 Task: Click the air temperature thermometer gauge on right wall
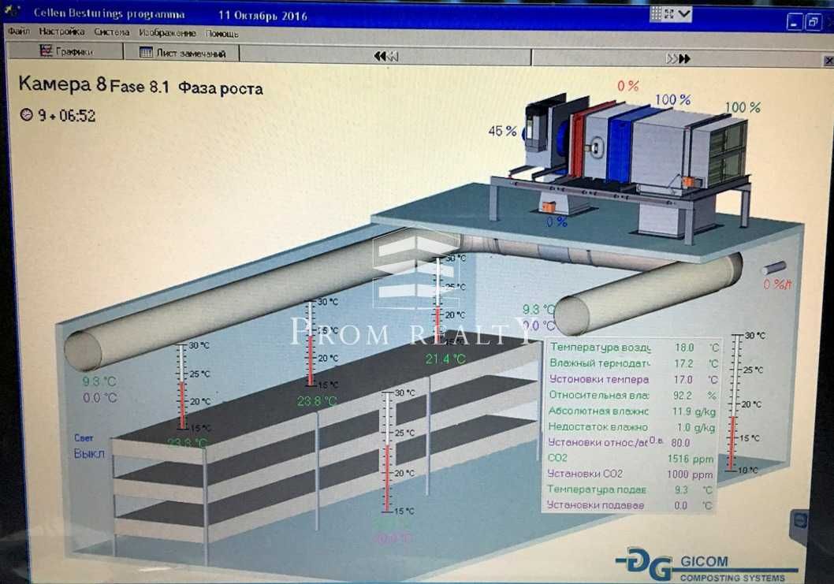pyautogui.click(x=734, y=403)
